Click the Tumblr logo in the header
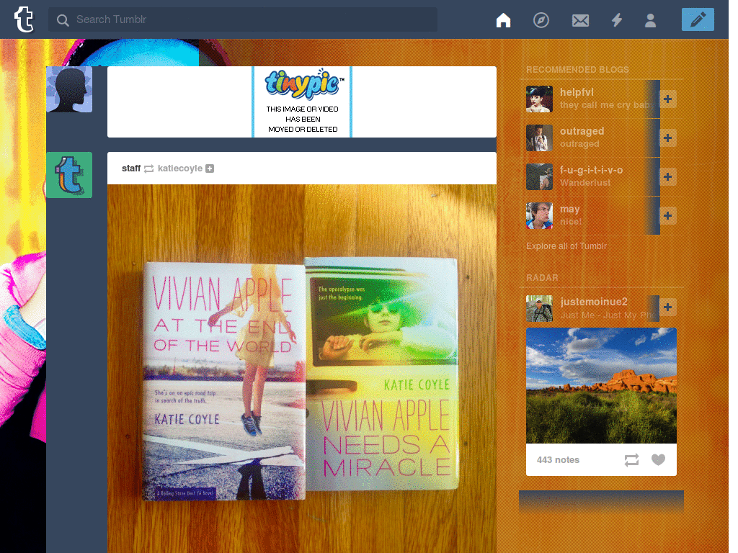Image resolution: width=738 pixels, height=553 pixels. pyautogui.click(x=24, y=19)
